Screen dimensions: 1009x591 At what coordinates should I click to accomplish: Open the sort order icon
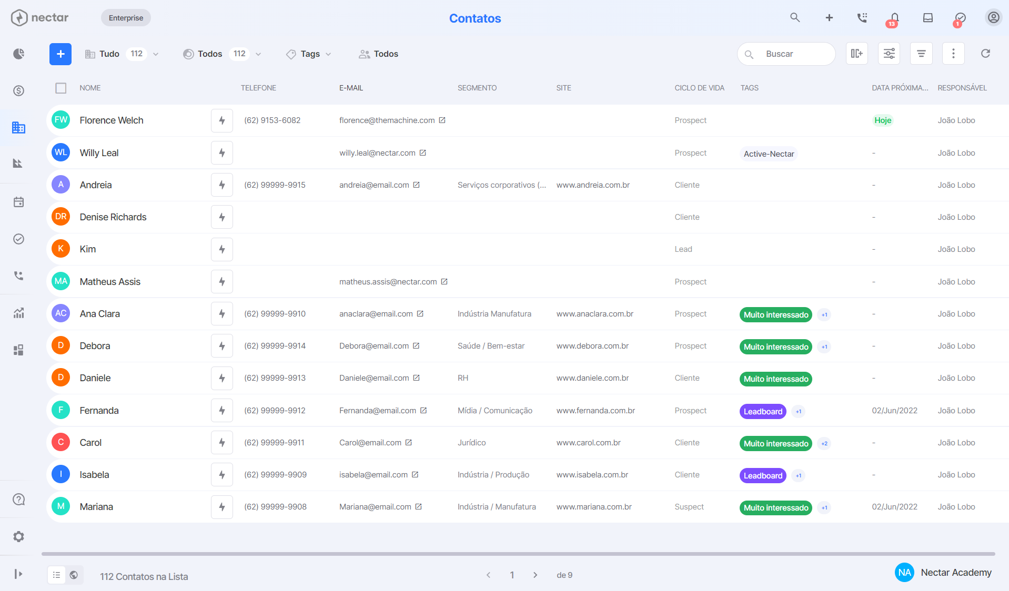[921, 54]
